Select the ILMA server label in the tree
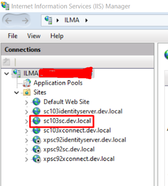 (x=31, y=73)
